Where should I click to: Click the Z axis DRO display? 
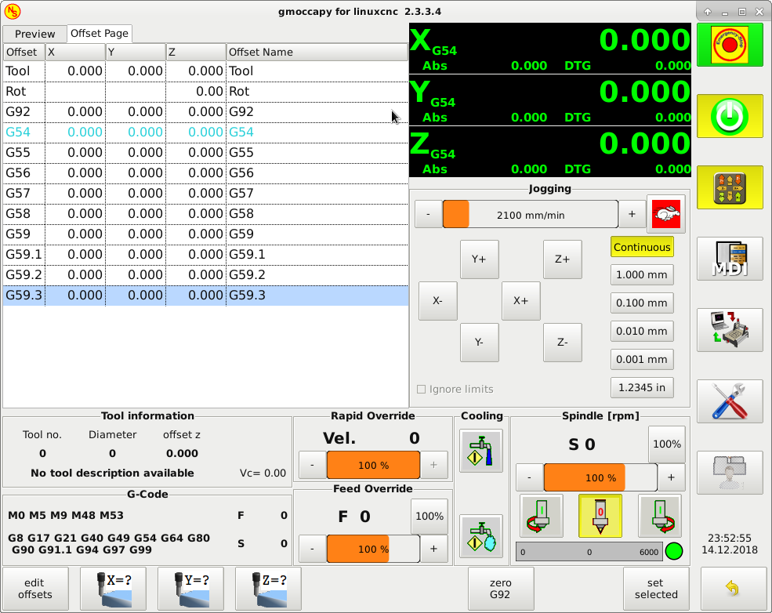tap(550, 151)
